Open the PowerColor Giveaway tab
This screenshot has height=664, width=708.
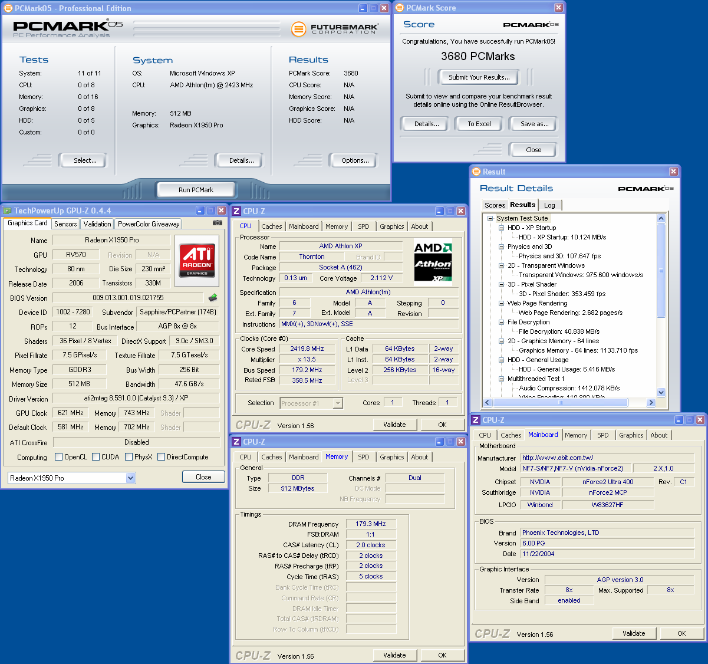point(149,224)
